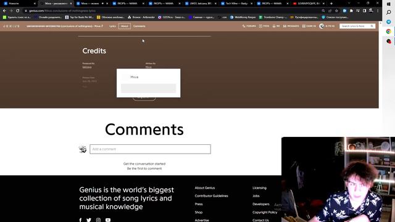Open the WebMoney Keeper bookmark
This screenshot has width=395, height=222.
click(x=243, y=17)
